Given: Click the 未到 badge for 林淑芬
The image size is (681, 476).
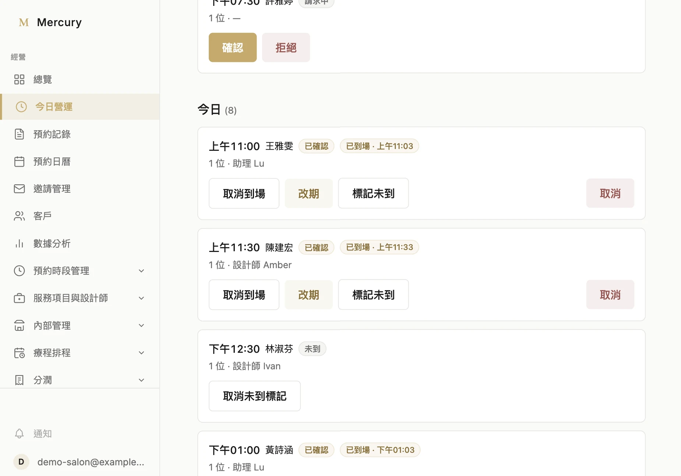Looking at the screenshot, I should (312, 349).
